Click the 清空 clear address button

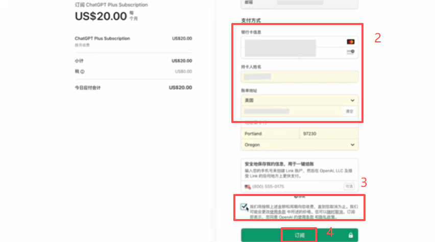click(349, 111)
